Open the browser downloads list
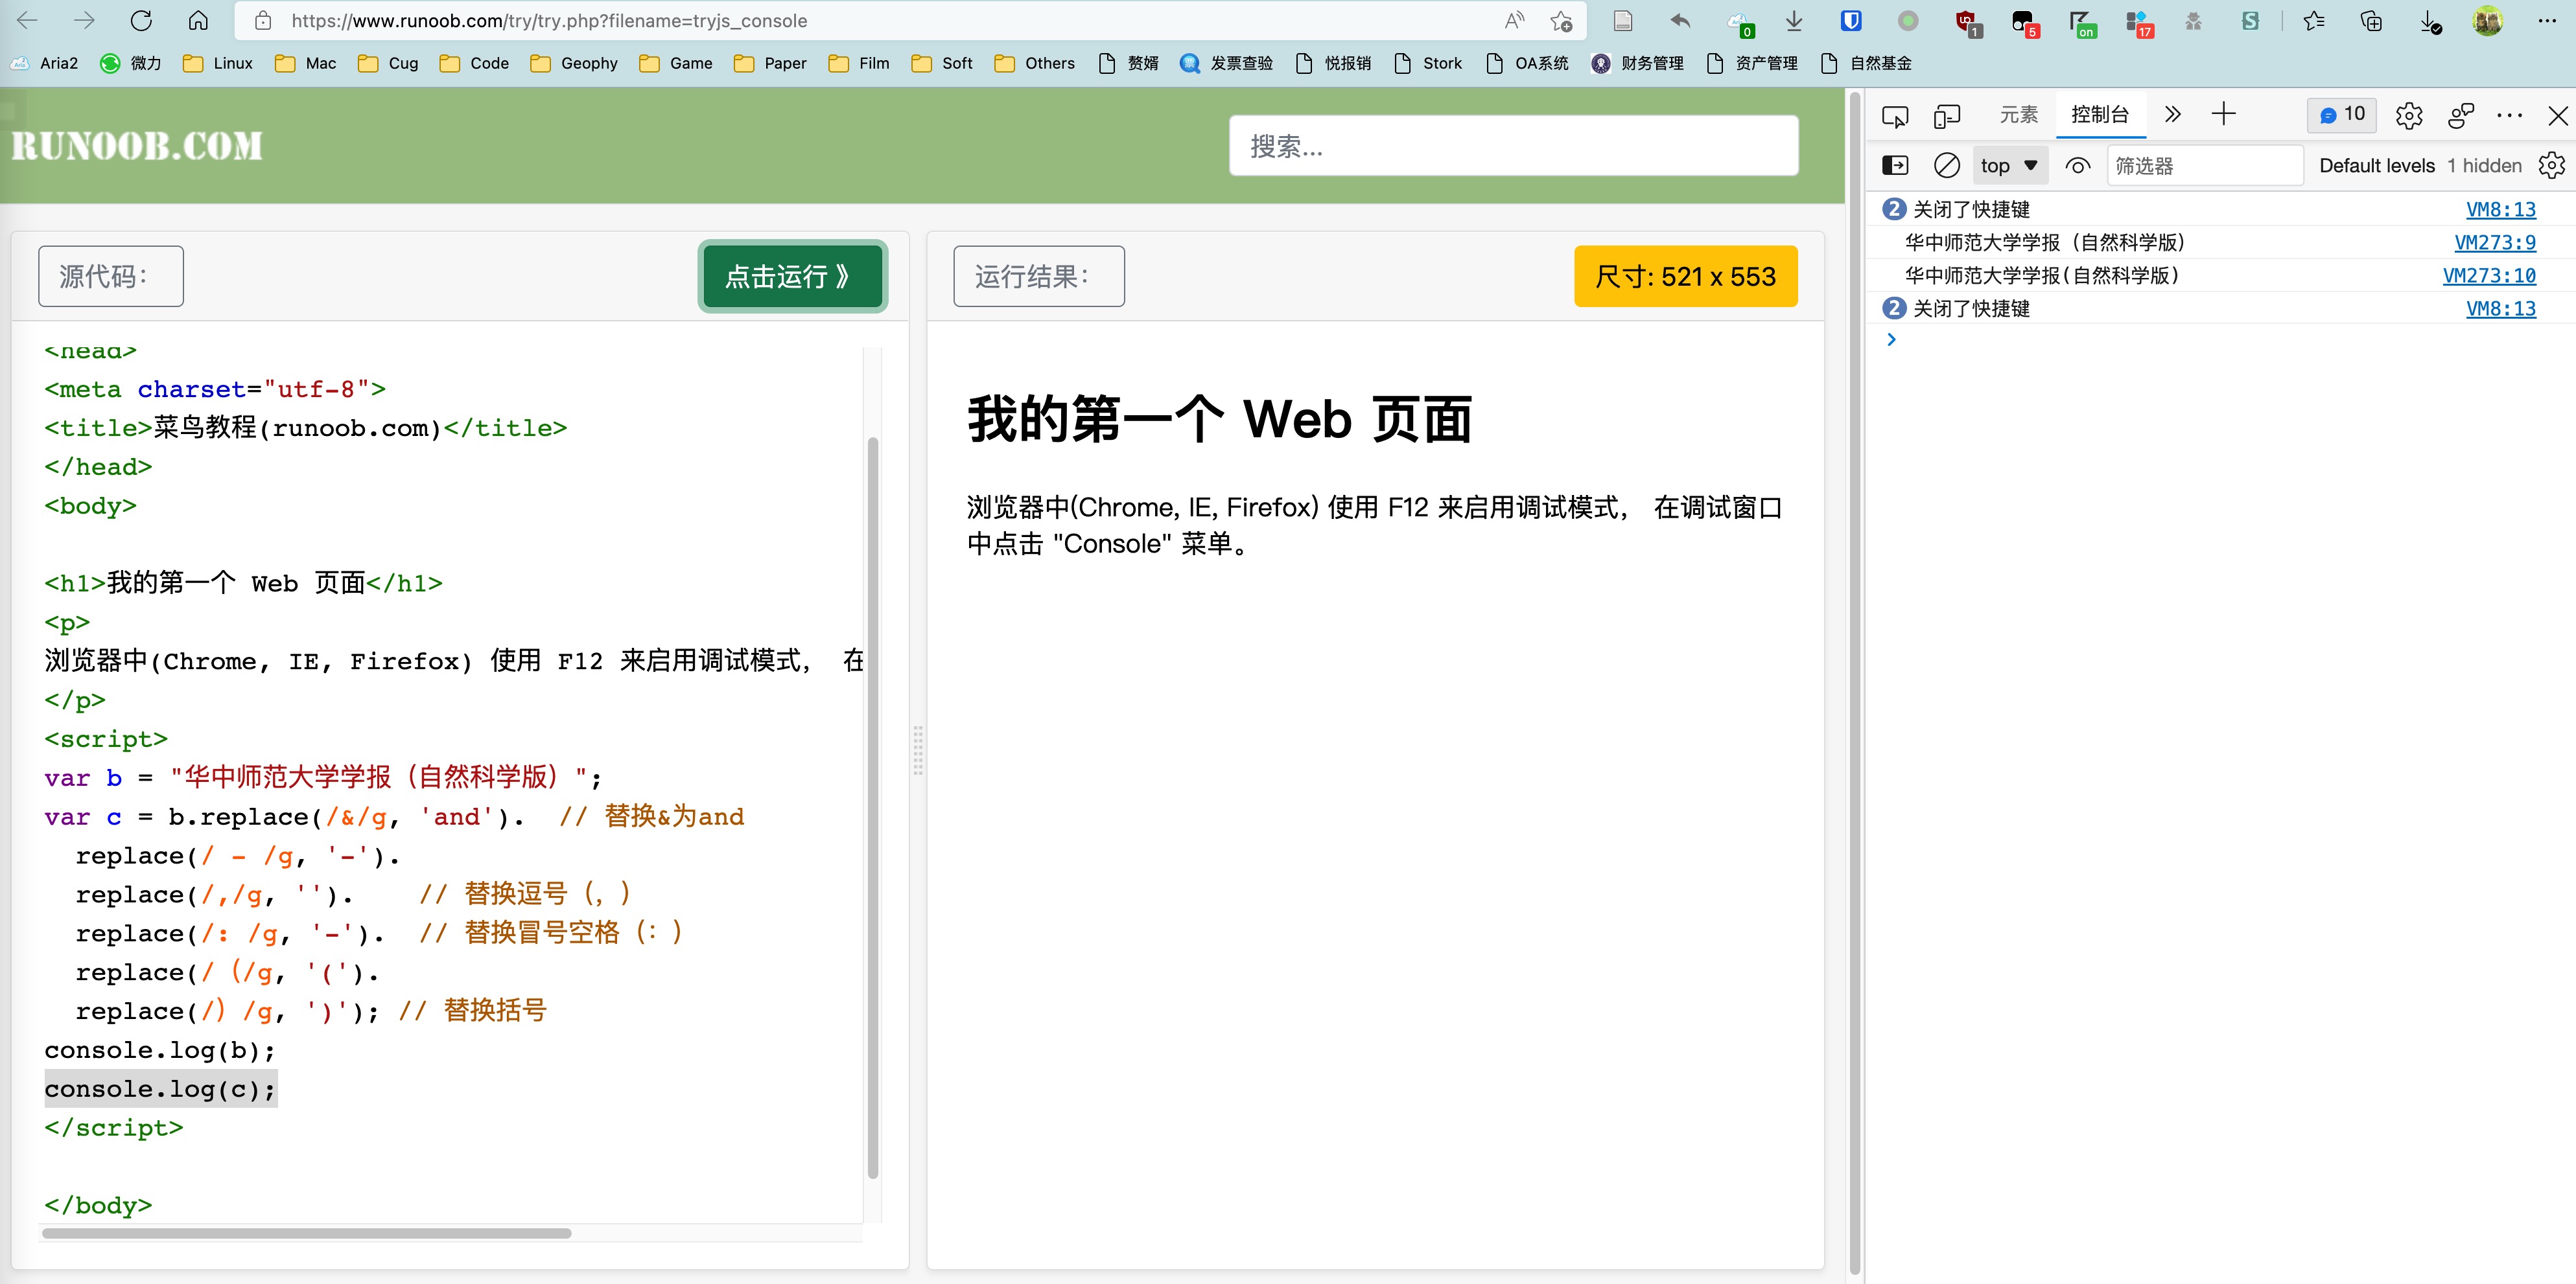This screenshot has height=1284, width=2576. tap(1793, 21)
